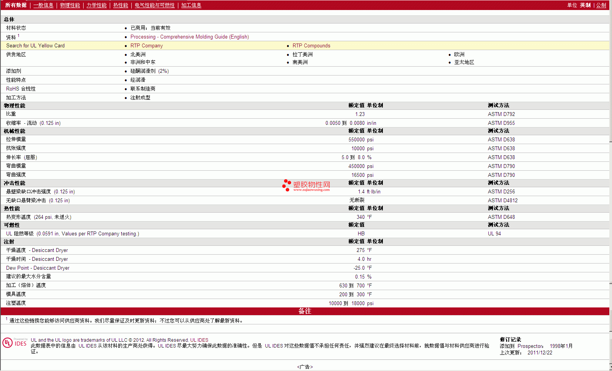
Task: Click the 北美洲 region entry
Action: point(138,54)
